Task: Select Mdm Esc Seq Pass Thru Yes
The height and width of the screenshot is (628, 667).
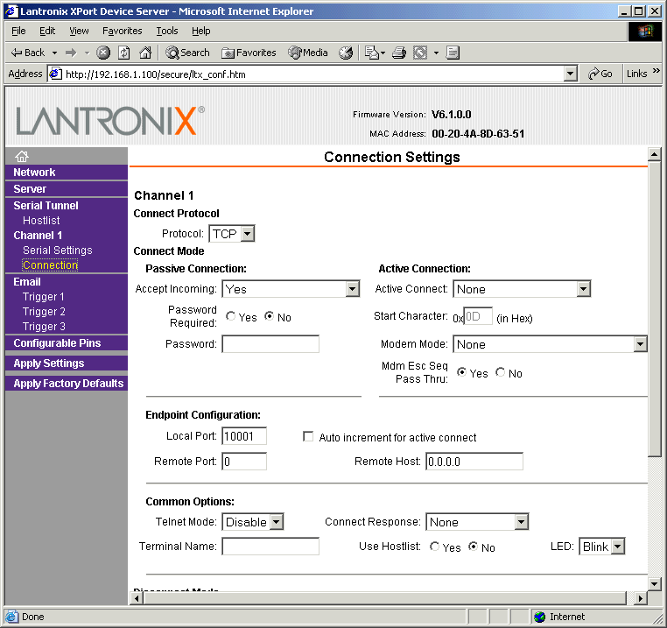Action: 461,372
